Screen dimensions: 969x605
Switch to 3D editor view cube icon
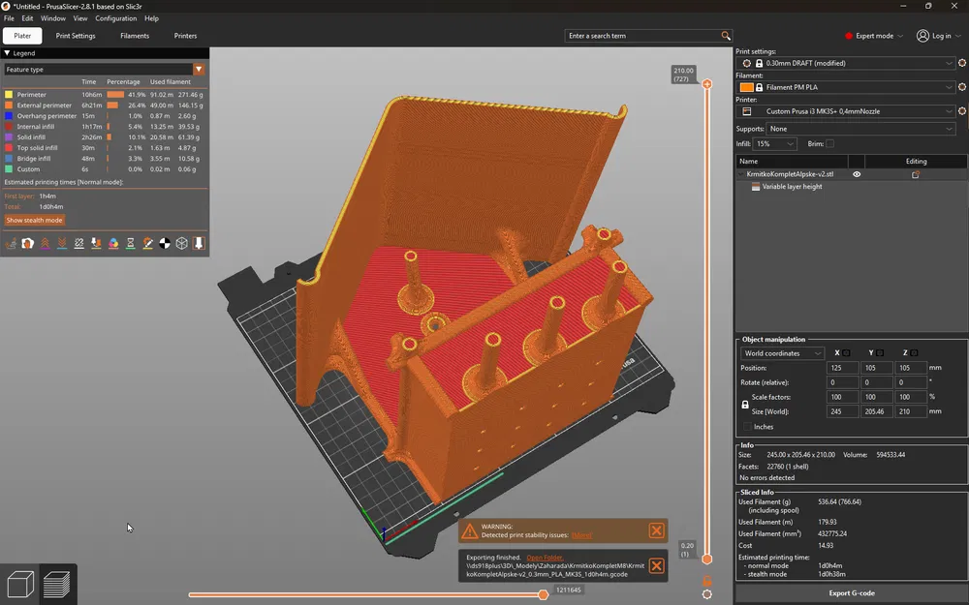pos(20,584)
